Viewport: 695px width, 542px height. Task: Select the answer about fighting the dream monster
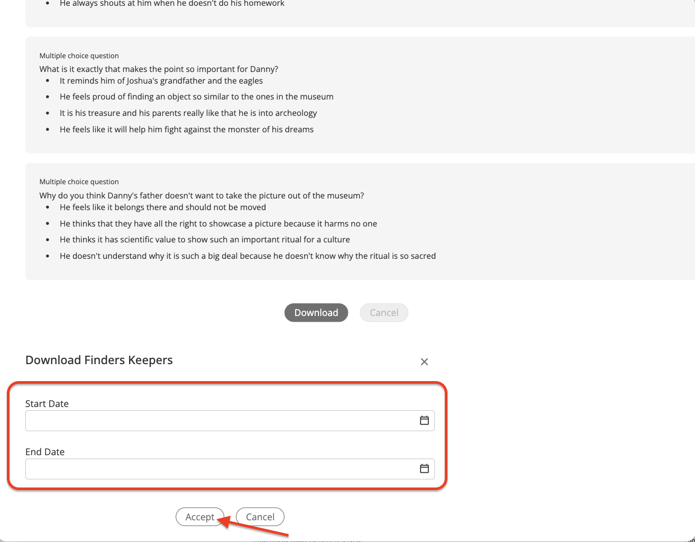click(187, 130)
